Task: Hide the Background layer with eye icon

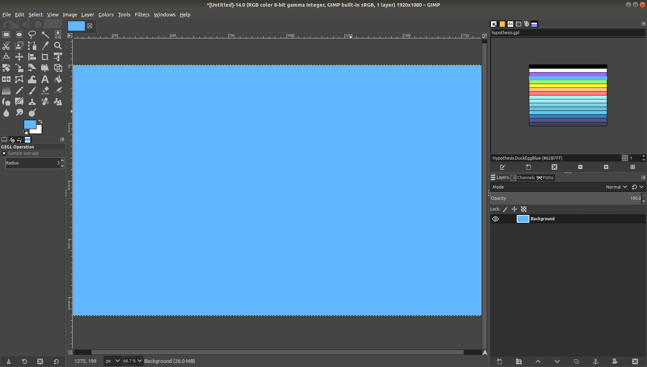Action: 495,219
